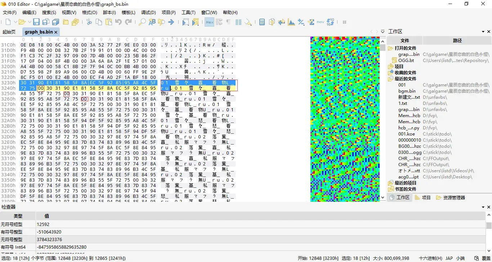492x262 pixels.
Task: Collapse the 最近的文件 tree node
Action: (390, 79)
